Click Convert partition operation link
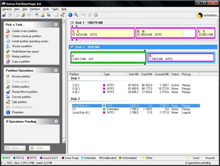Screen dimensions: 220x166 21,97
